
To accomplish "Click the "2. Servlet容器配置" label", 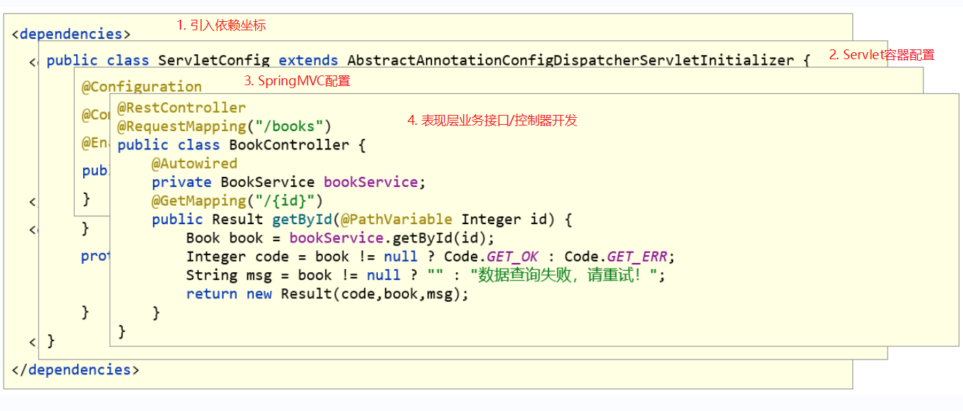I will point(881,54).
